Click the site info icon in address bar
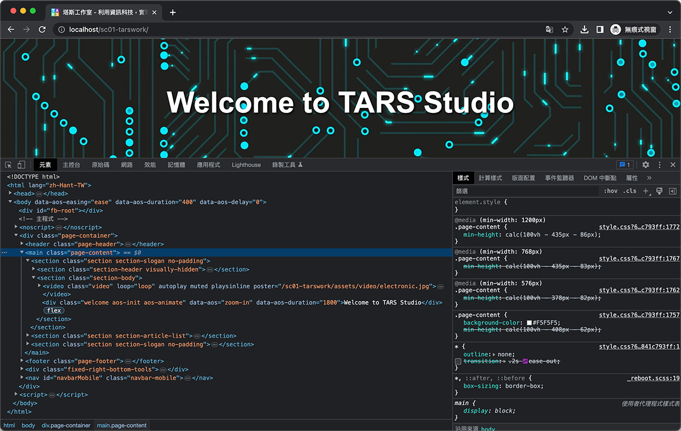Viewport: 681px width, 431px height. 62,30
